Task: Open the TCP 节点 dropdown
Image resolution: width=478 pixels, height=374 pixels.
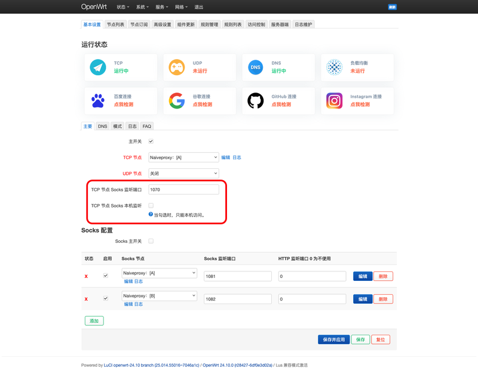Action: [183, 157]
